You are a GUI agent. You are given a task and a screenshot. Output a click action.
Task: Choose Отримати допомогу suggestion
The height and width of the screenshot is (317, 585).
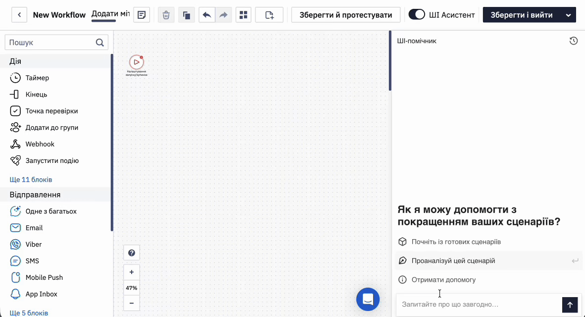488,280
